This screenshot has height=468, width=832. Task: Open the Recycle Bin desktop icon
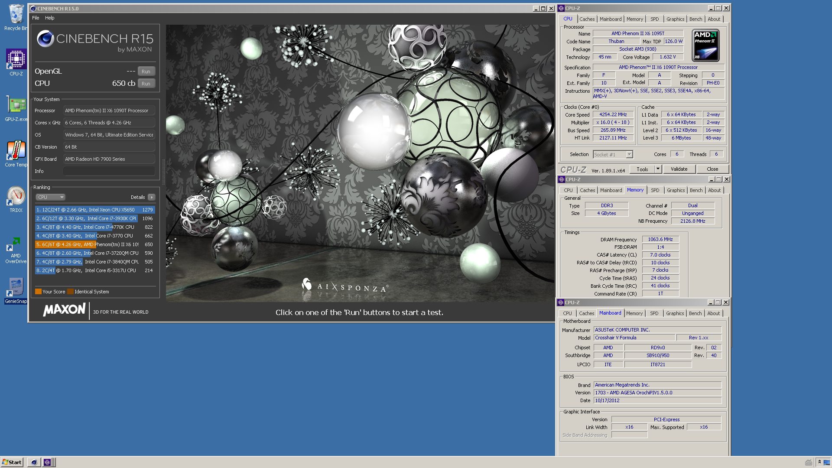point(16,17)
